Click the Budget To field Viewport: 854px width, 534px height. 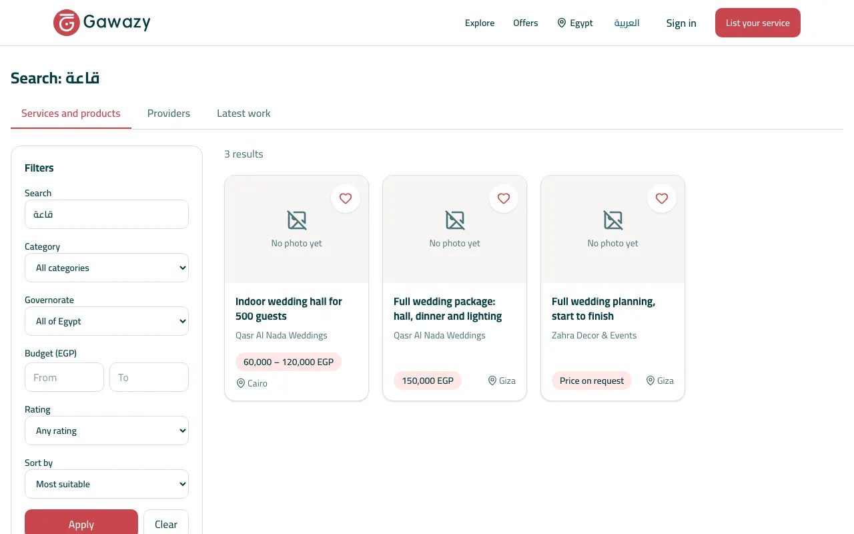[x=149, y=377]
